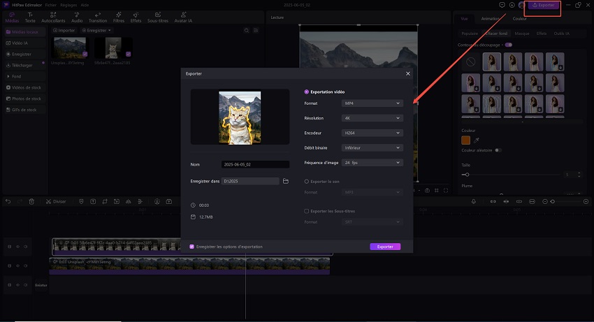Click the text T icon in timeline toolbar
This screenshot has height=322, width=594.
tap(93, 202)
